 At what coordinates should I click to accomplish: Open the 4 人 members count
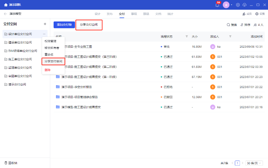click(x=258, y=25)
